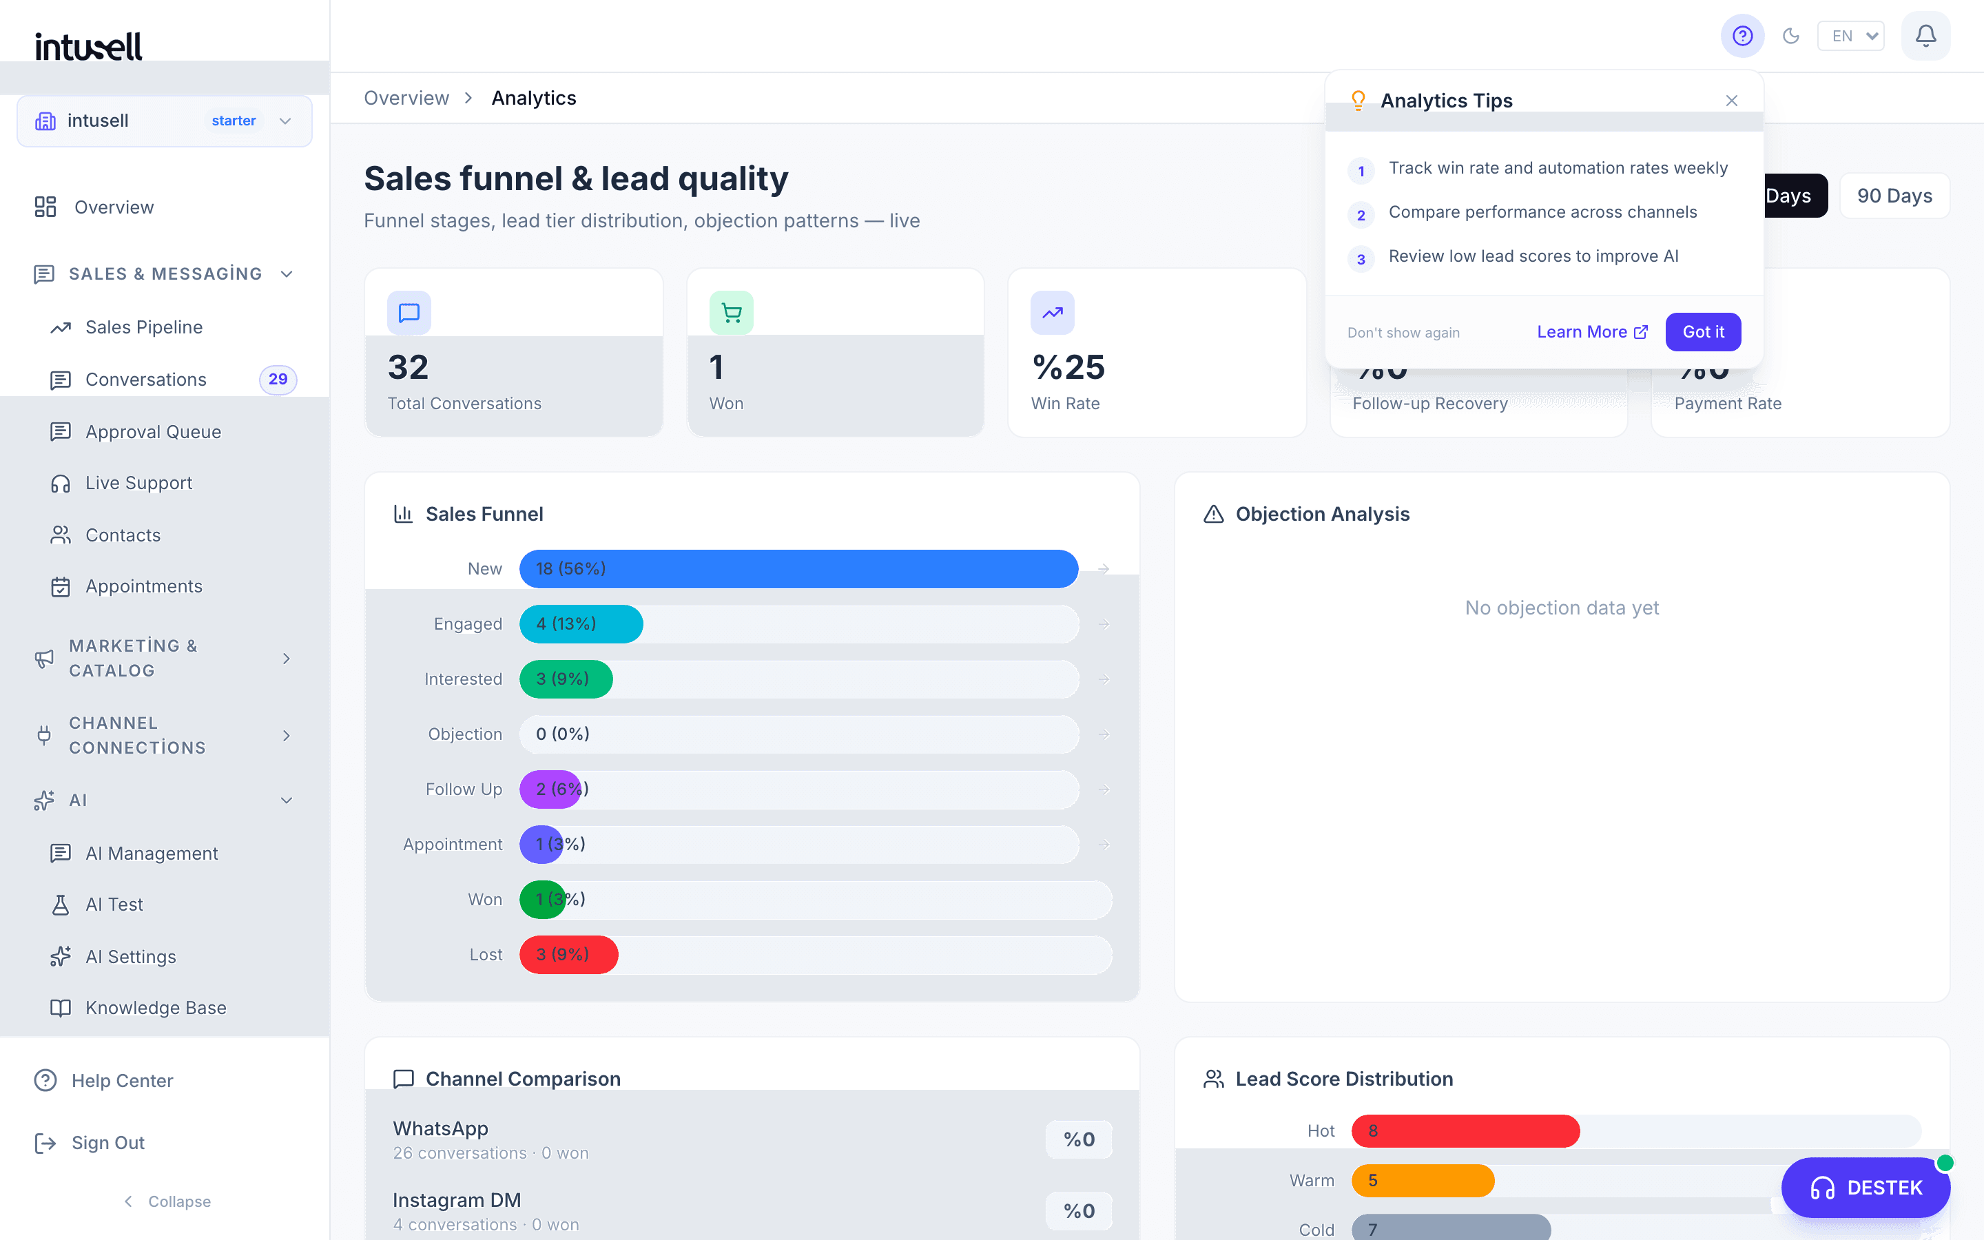This screenshot has height=1240, width=1984.
Task: Click the arrow beside the Interested stage
Action: pos(1104,679)
